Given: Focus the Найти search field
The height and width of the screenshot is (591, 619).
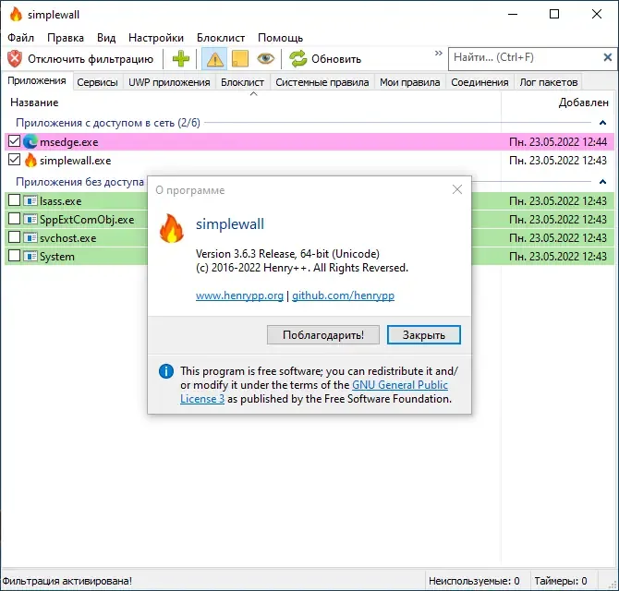Looking at the screenshot, I should point(525,57).
